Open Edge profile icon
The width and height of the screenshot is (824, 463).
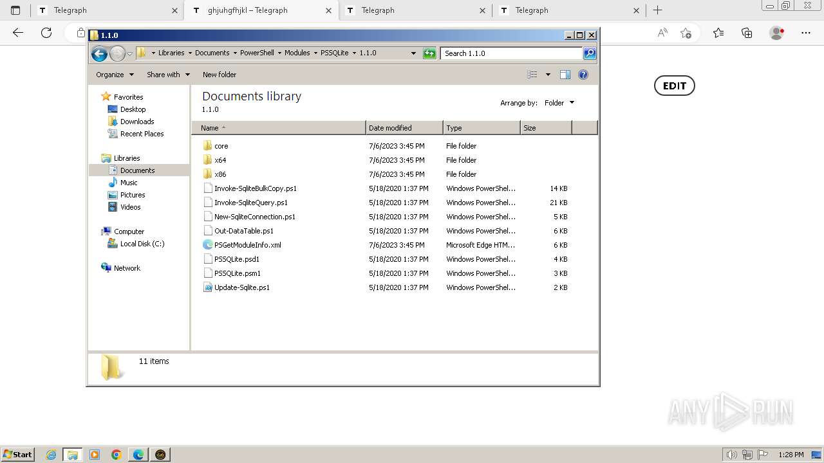pyautogui.click(x=777, y=33)
